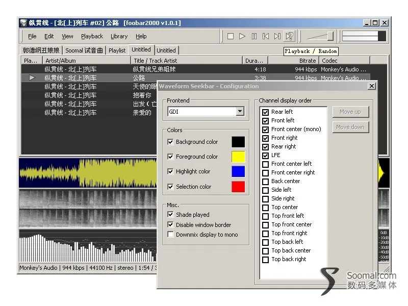Sort playlist by Bitrate column header
408x306 pixels.
tap(294, 61)
